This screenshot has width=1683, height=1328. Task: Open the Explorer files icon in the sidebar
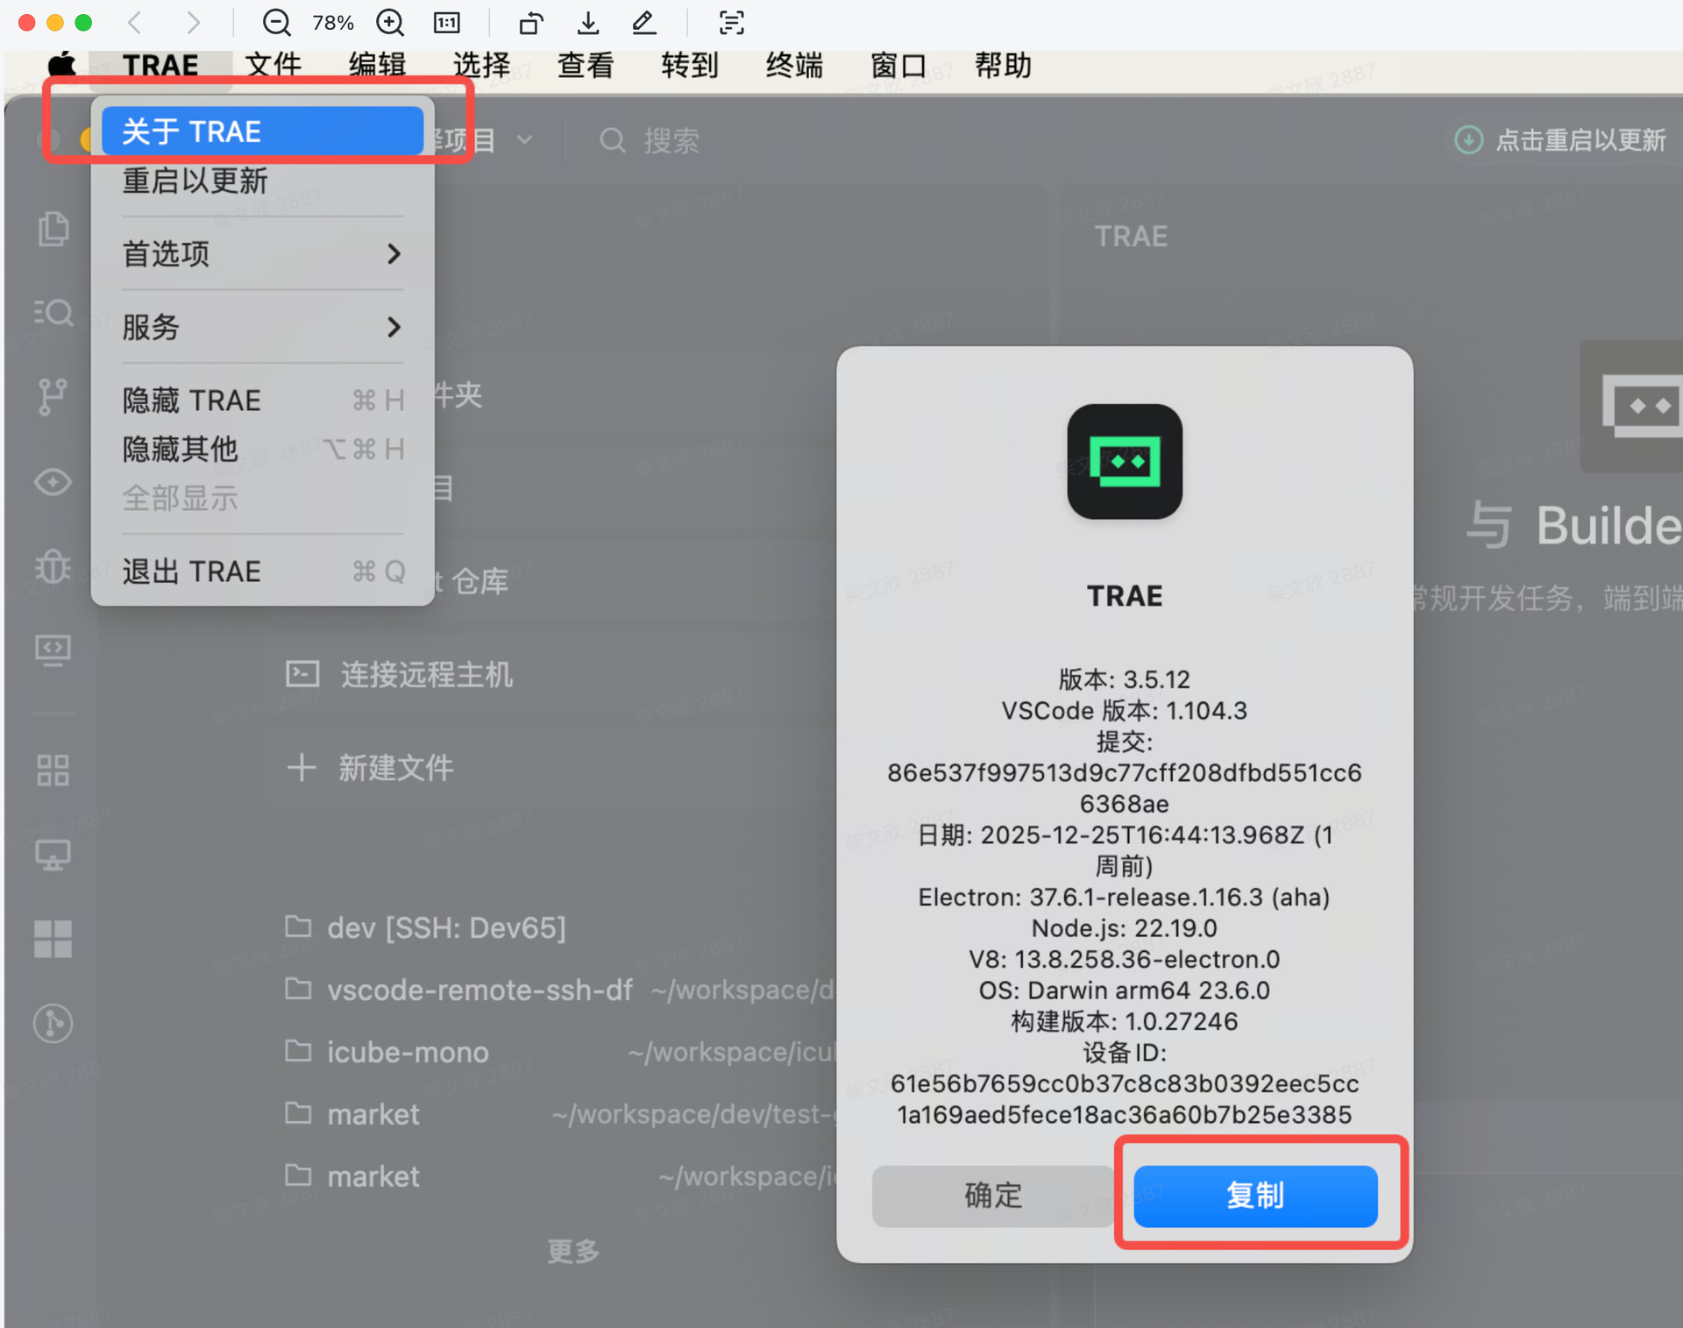[53, 229]
